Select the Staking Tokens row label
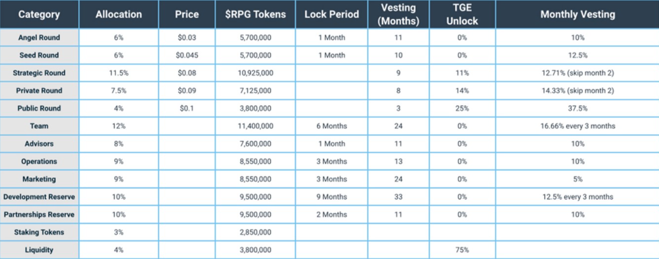The image size is (659, 259). pyautogui.click(x=39, y=232)
